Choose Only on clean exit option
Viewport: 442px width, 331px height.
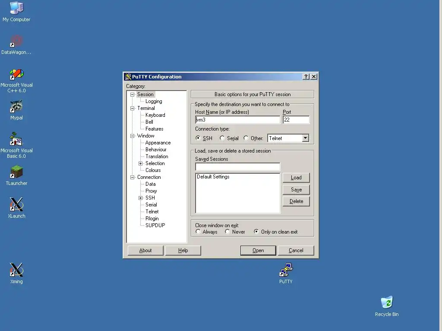[x=256, y=231]
